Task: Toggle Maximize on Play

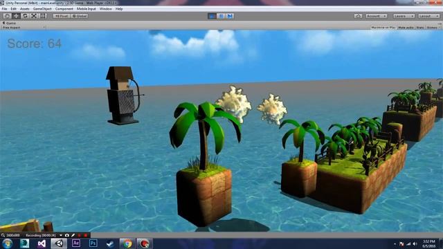Action: coord(383,28)
